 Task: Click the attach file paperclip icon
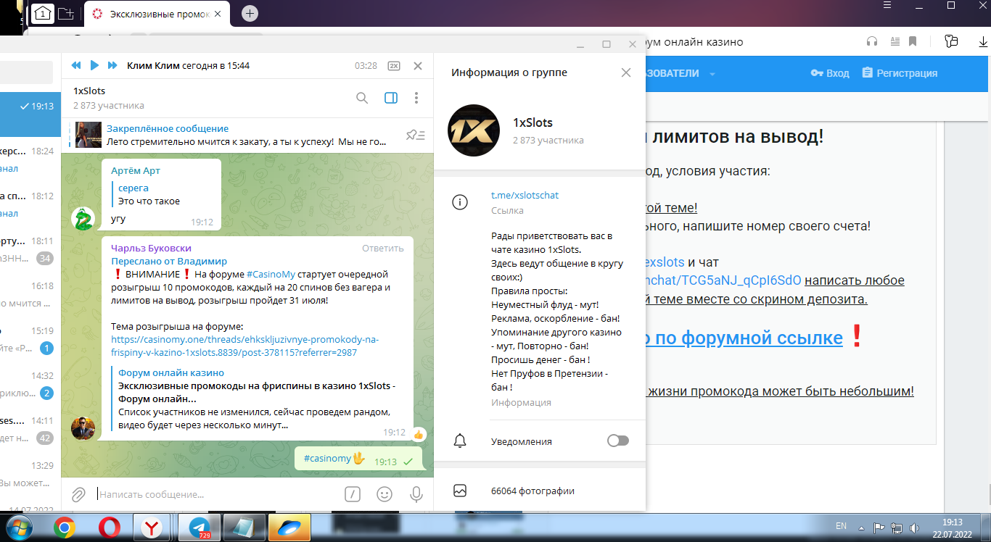click(x=78, y=494)
